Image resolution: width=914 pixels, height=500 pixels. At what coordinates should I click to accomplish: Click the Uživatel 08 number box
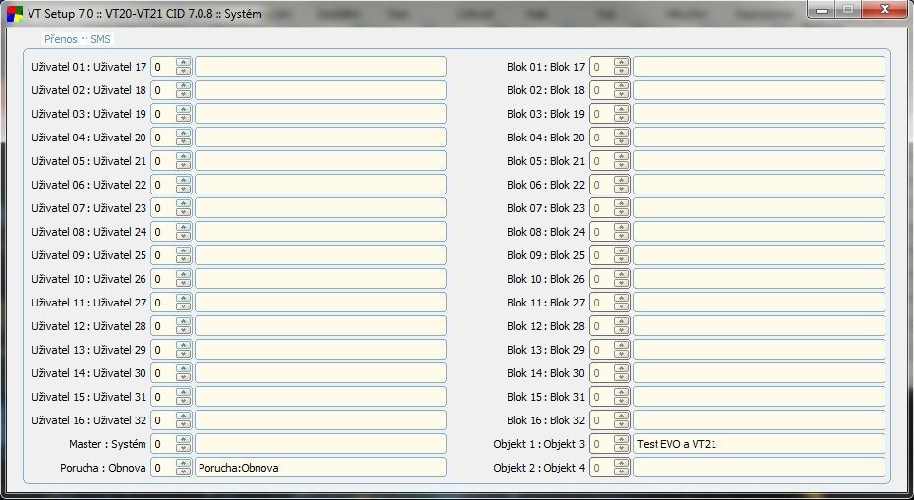(162, 232)
